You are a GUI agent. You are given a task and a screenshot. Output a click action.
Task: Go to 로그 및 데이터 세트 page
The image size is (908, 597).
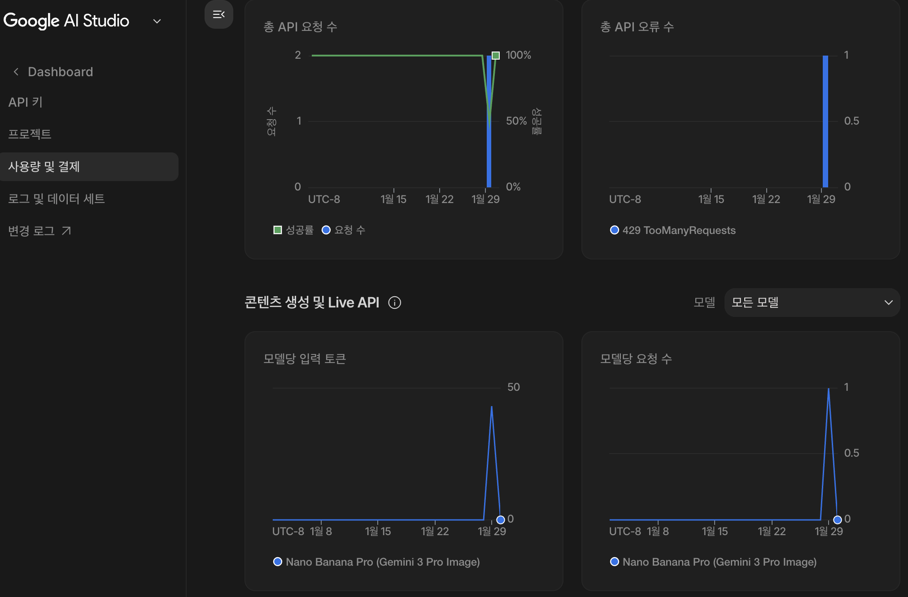click(57, 199)
